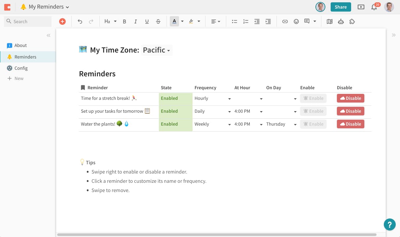
Task: Start presentation play mode
Action: [x=361, y=7]
